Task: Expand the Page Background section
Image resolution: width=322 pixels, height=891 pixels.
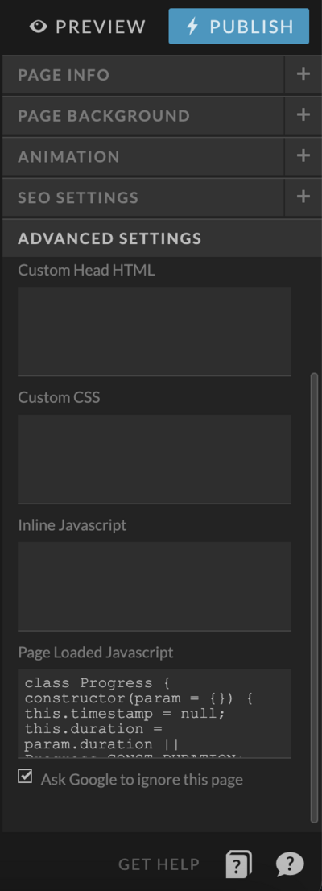Action: (x=143, y=115)
